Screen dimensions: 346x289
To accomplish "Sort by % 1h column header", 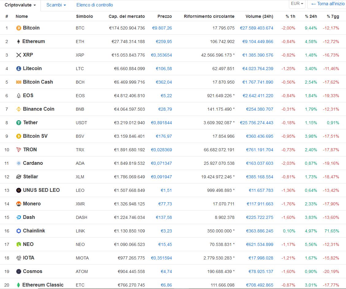I will pos(290,16).
